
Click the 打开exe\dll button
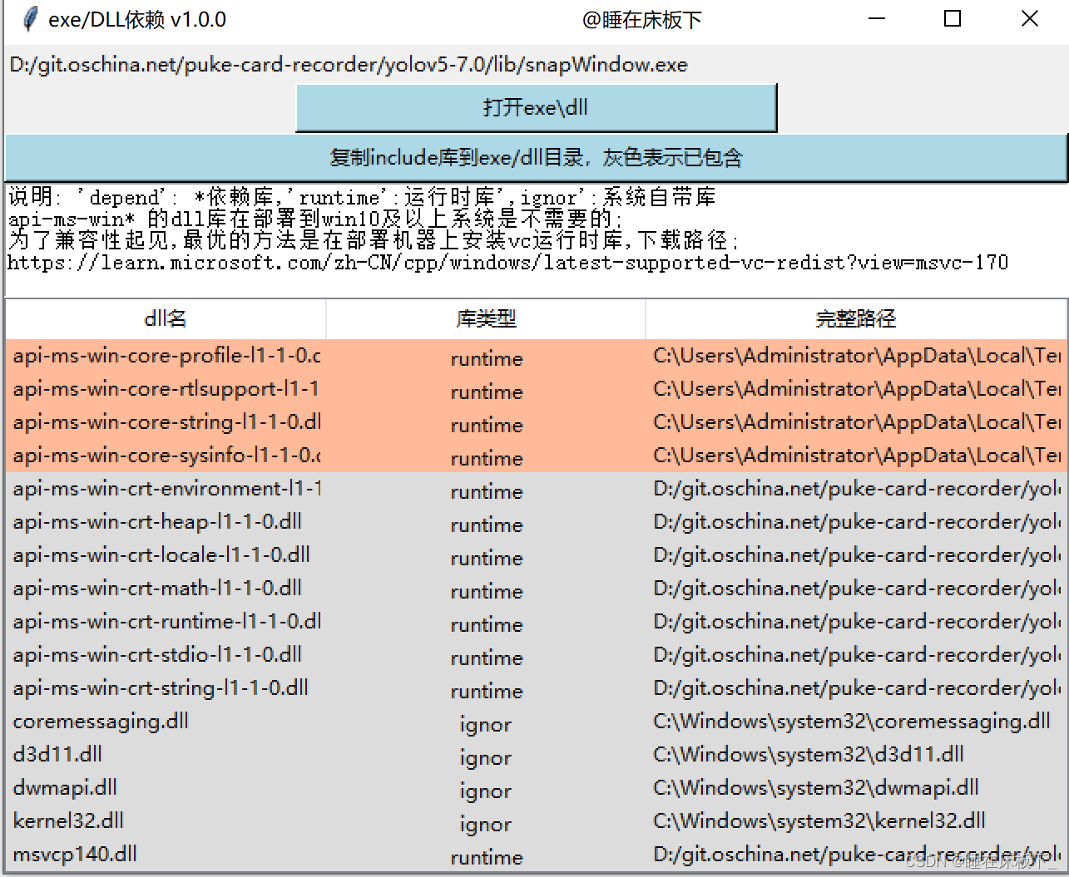point(536,107)
